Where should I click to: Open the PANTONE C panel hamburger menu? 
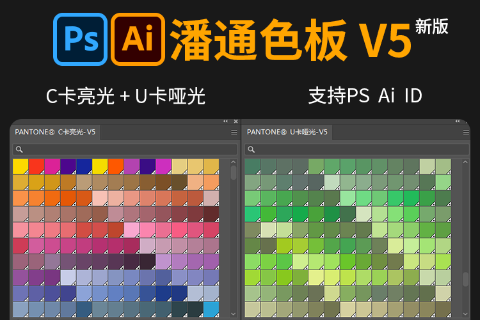point(234,132)
